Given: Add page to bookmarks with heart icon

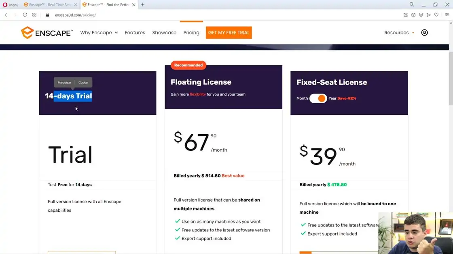Looking at the screenshot, I should [x=436, y=15].
